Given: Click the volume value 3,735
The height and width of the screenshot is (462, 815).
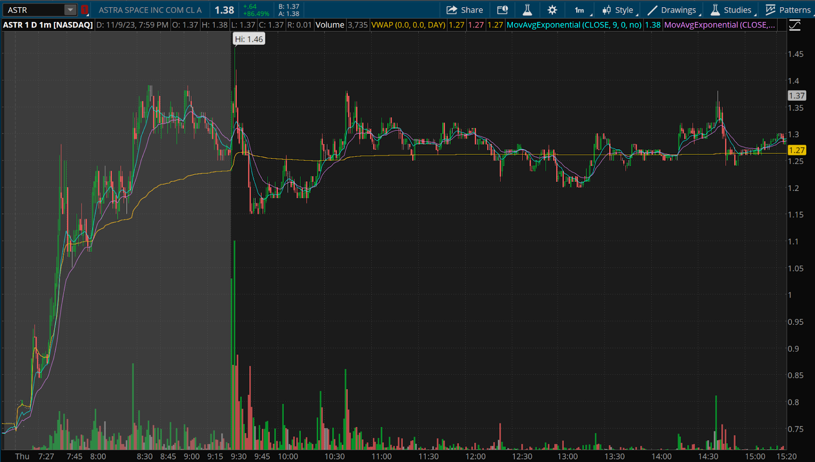Looking at the screenshot, I should [358, 25].
